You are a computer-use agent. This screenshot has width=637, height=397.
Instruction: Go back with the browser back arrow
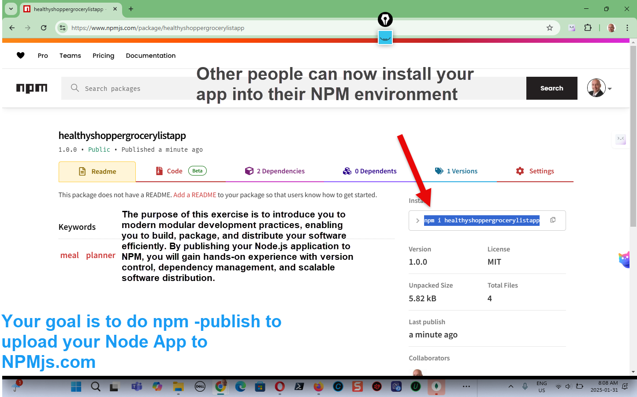click(12, 28)
